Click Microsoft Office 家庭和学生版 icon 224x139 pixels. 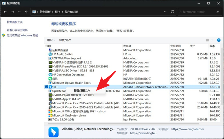tap(50, 111)
